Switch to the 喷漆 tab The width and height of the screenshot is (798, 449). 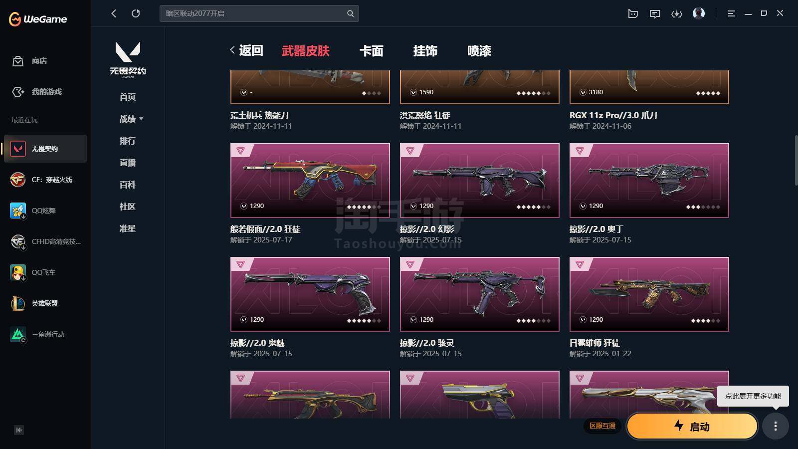pyautogui.click(x=479, y=51)
